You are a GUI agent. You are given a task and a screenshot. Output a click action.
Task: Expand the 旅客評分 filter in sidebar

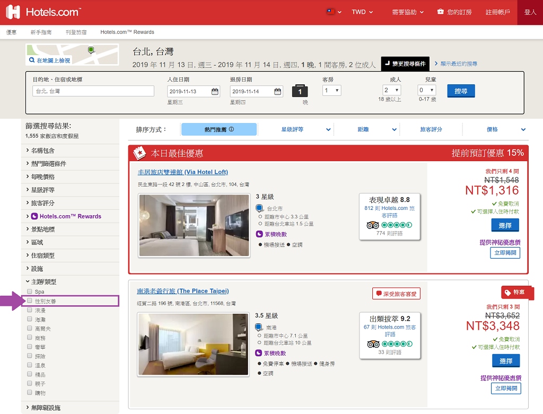(x=71, y=203)
